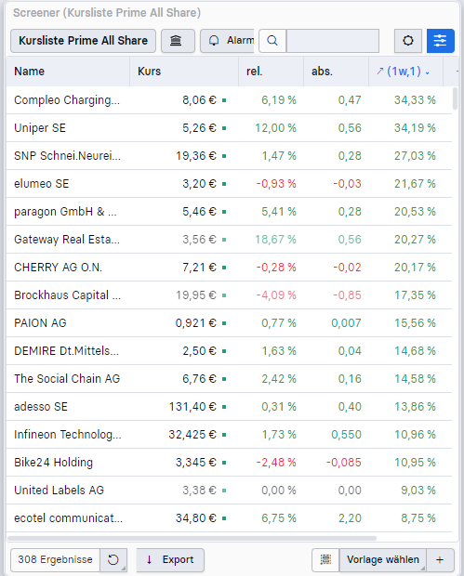Click the 131,40 € adesso price

192,407
